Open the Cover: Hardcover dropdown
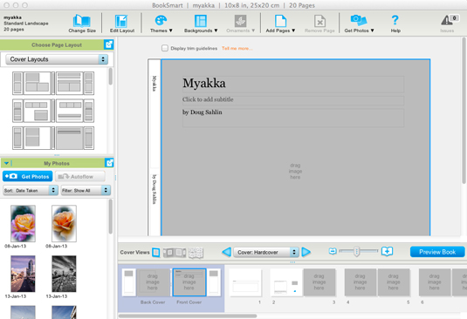 (x=266, y=252)
